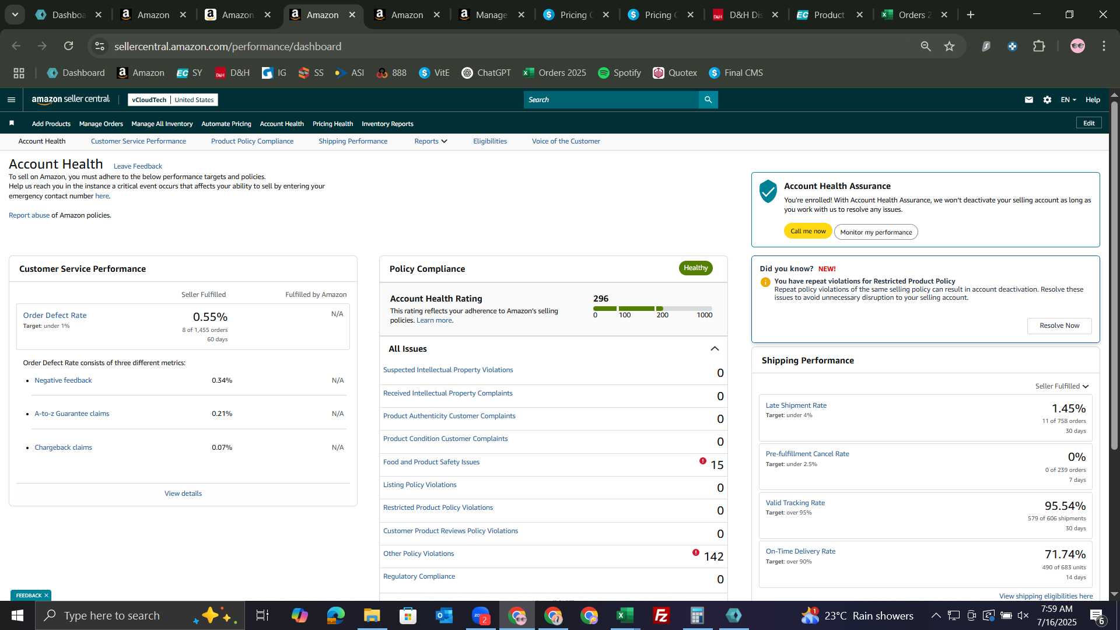1120x630 pixels.
Task: Click the Account Health Assurance shield icon
Action: (768, 191)
